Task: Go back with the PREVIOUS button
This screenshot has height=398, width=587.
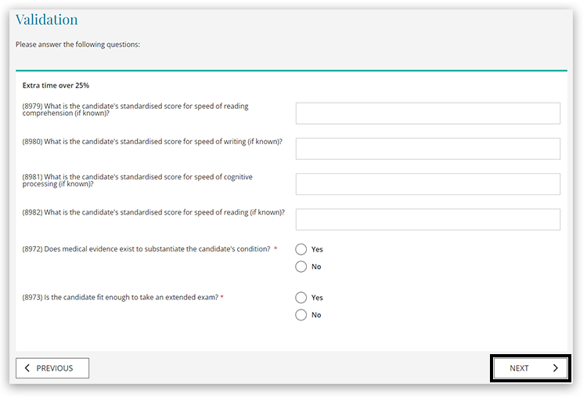Action: click(x=52, y=368)
